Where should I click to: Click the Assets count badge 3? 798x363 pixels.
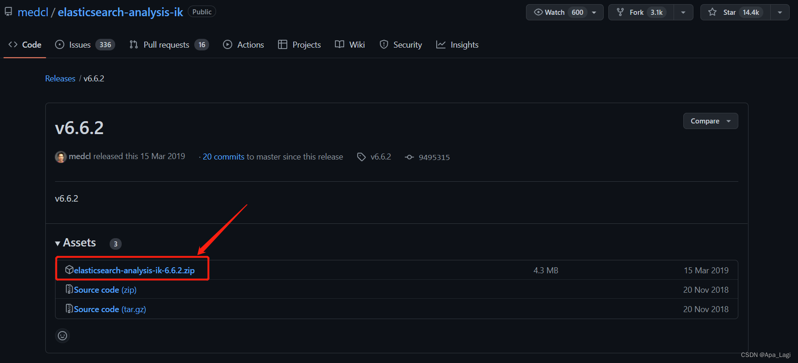[x=116, y=244]
